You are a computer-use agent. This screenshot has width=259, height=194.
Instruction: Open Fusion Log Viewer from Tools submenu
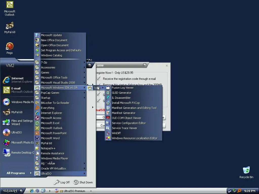point(134,88)
